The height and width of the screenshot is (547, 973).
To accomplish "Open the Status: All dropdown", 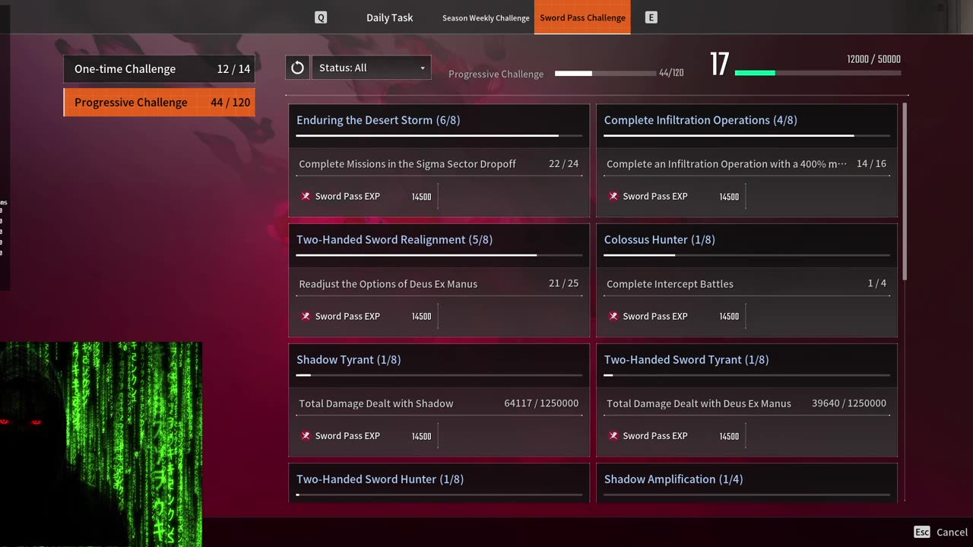I will click(371, 68).
